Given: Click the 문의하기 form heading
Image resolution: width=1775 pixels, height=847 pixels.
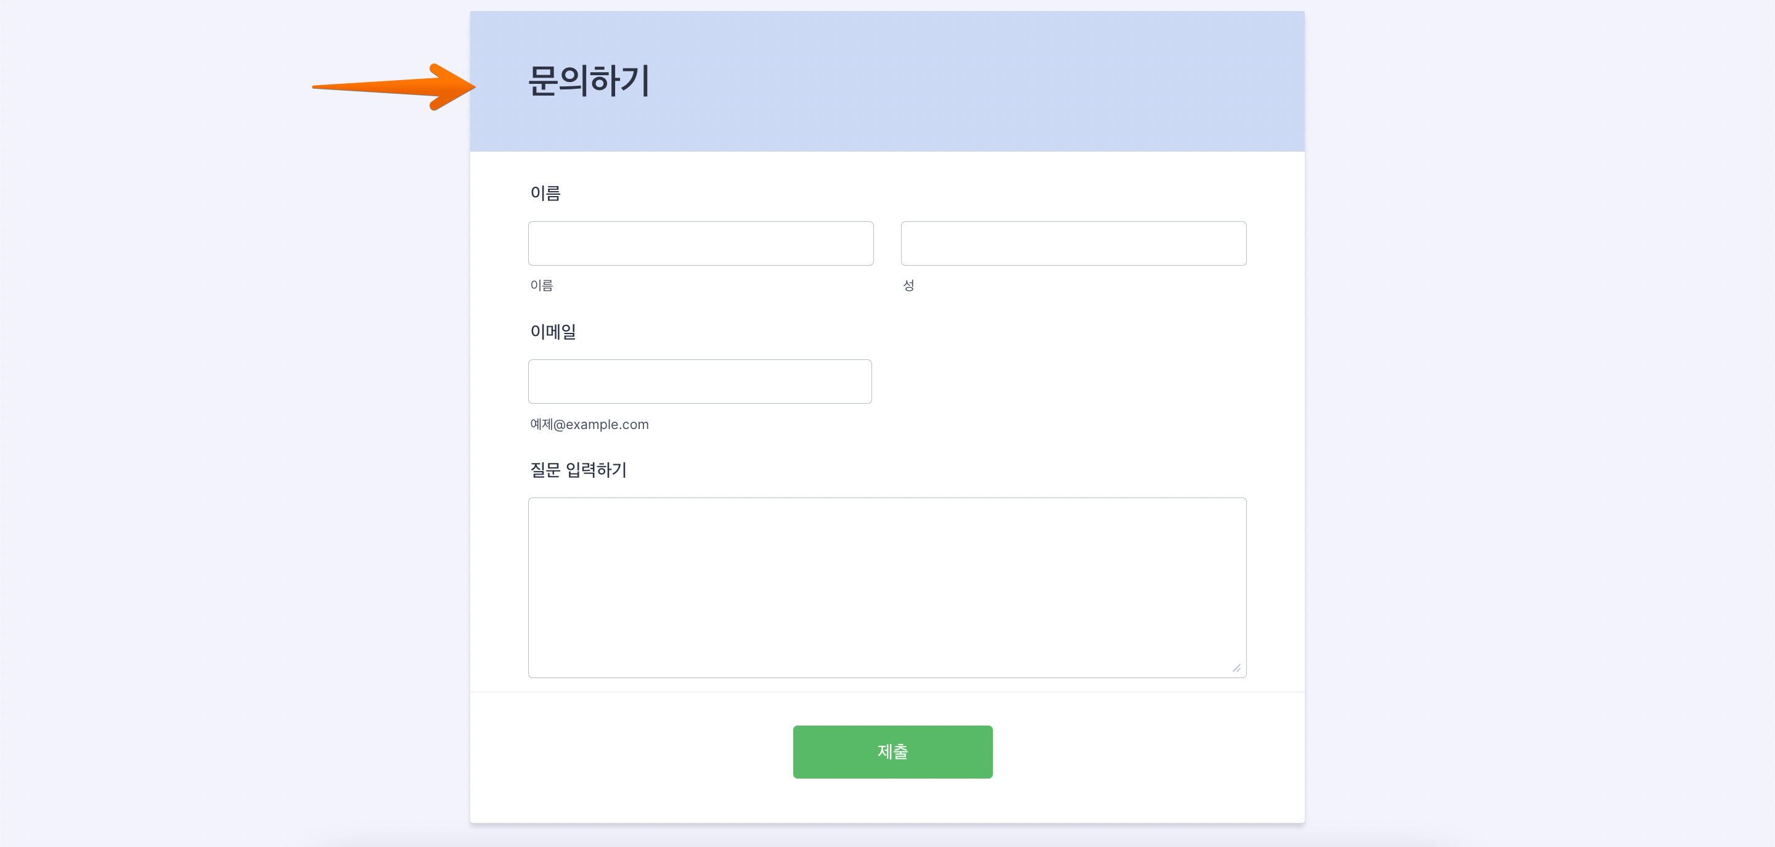Looking at the screenshot, I should 589,81.
